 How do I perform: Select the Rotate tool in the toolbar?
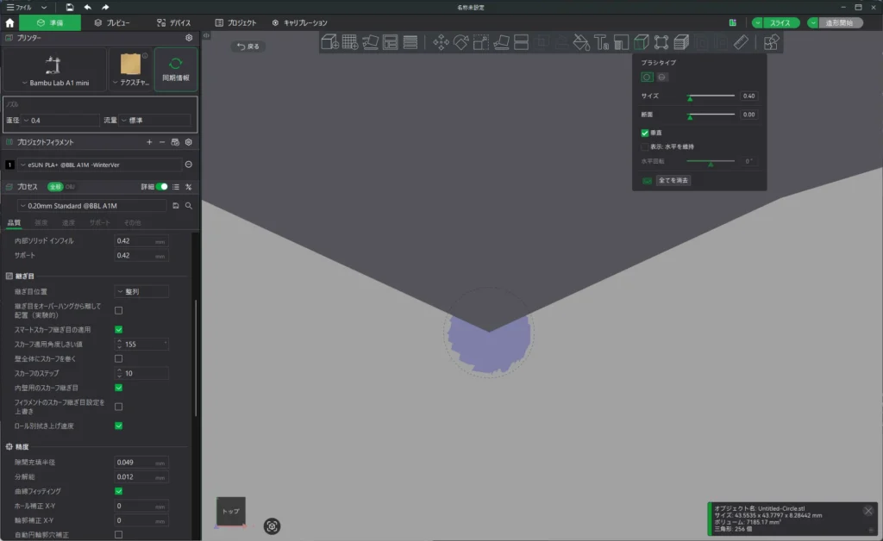461,41
